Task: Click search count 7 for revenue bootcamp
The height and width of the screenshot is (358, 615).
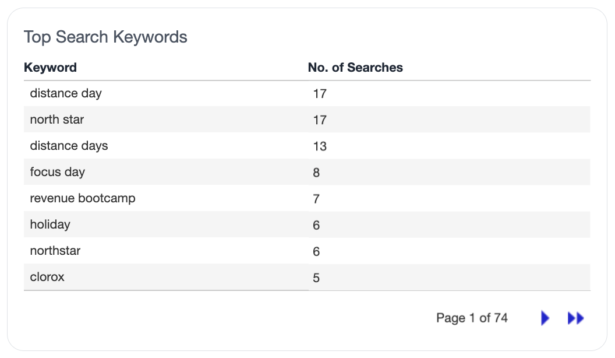Action: [316, 199]
